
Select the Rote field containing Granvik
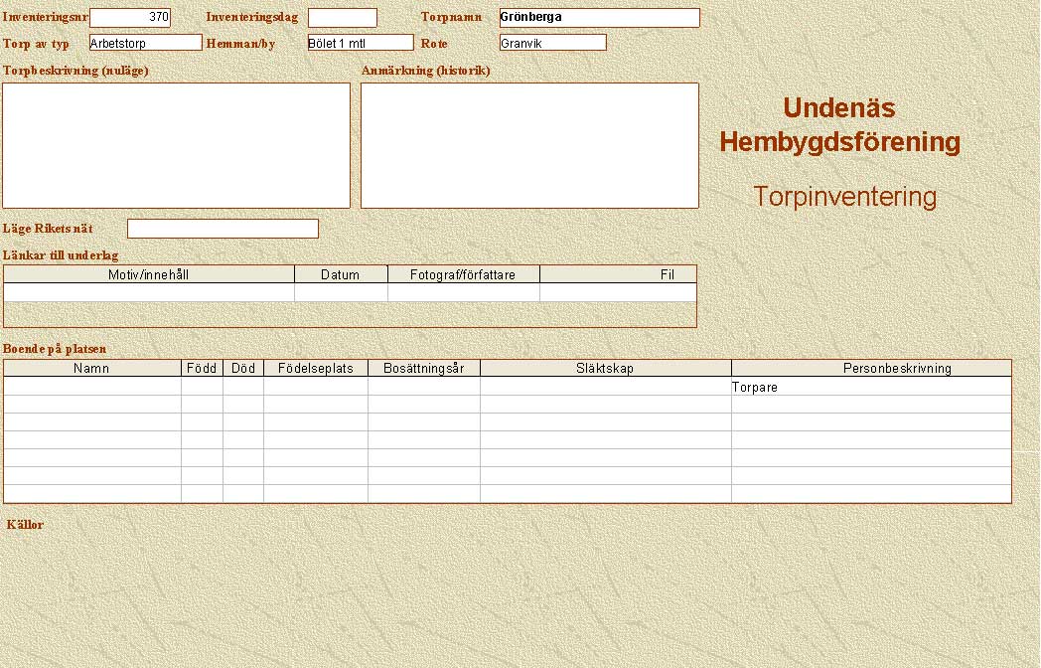click(552, 43)
